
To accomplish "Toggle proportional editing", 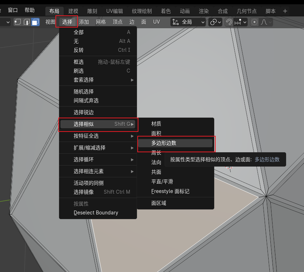I will 254,22.
